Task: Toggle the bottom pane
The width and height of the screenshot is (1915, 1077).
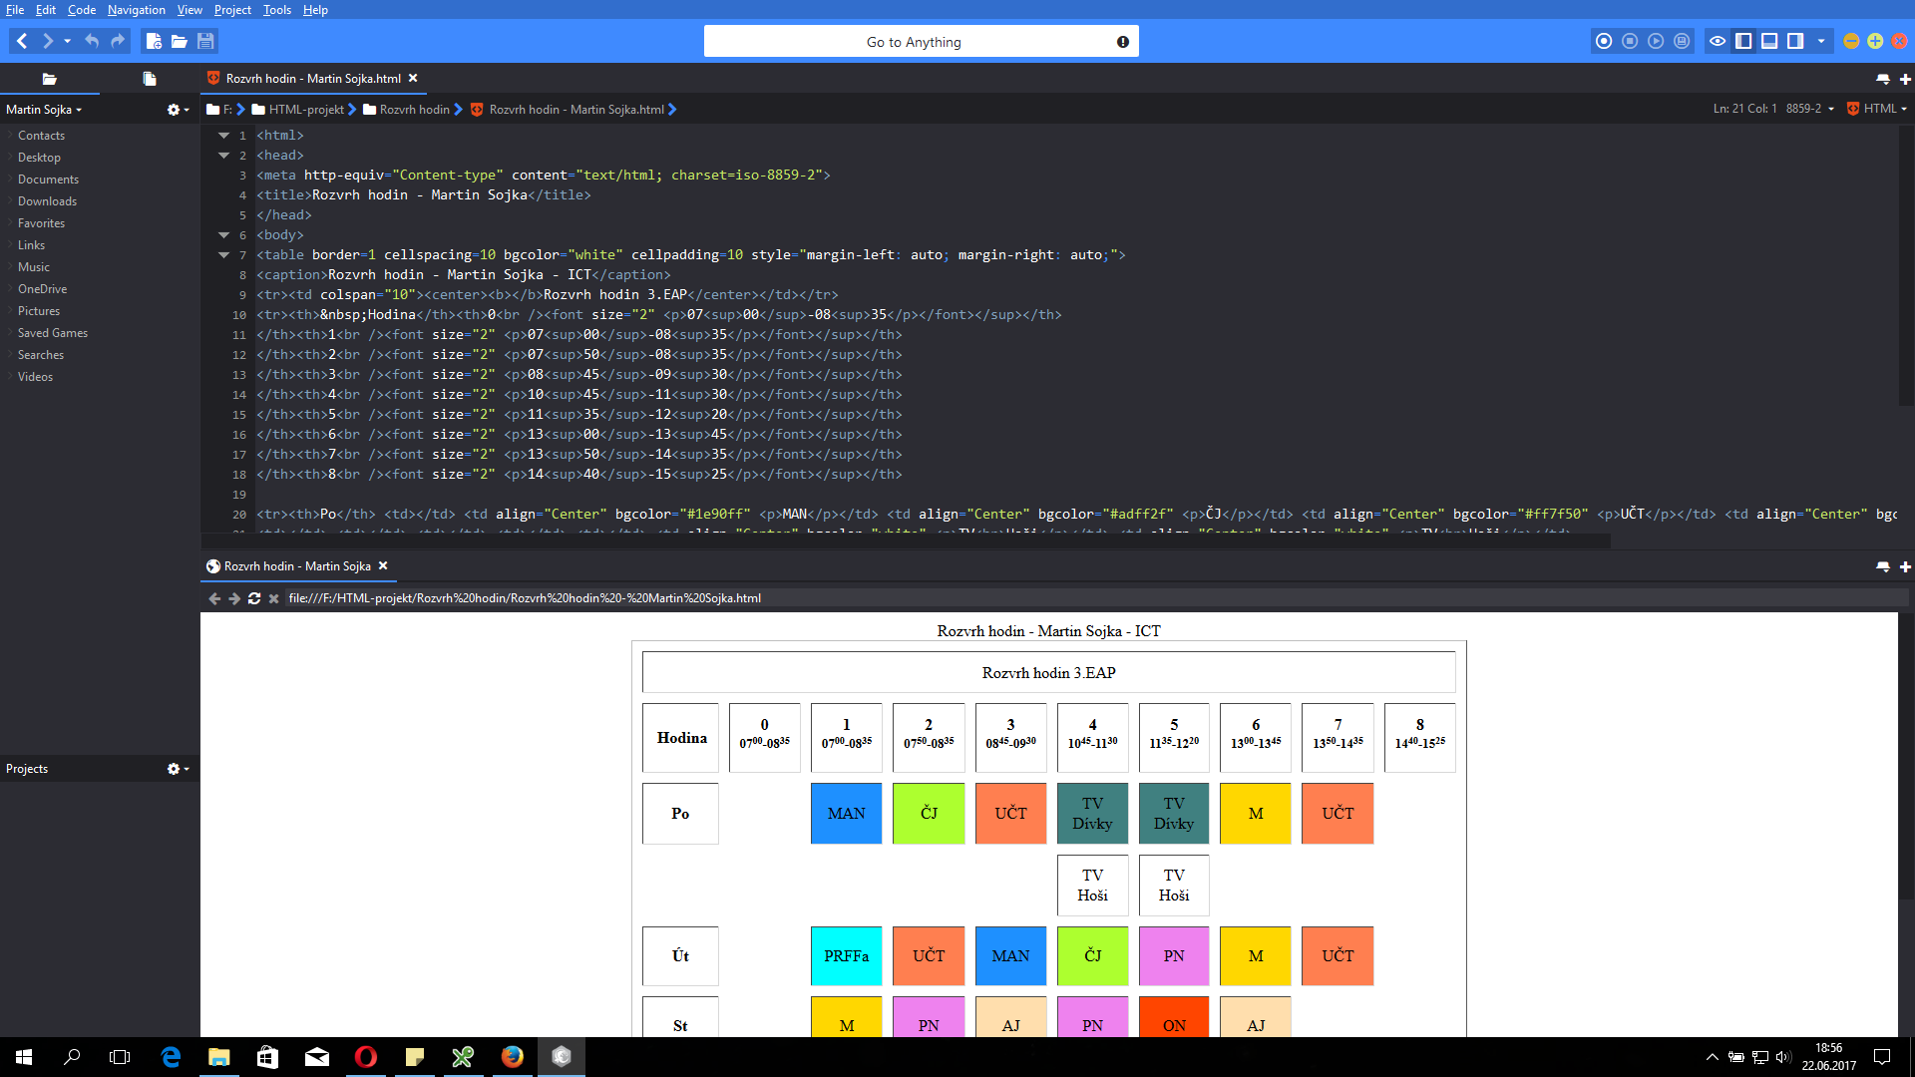Action: pyautogui.click(x=1769, y=41)
